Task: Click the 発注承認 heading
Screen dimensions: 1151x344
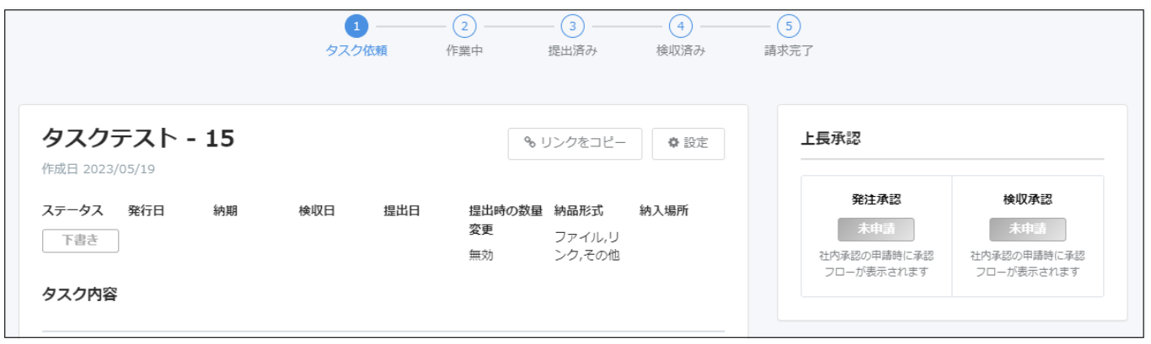Action: coord(876,199)
